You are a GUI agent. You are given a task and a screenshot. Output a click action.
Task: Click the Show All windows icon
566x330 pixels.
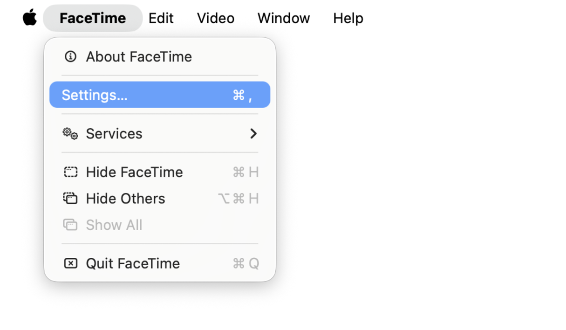(70, 225)
